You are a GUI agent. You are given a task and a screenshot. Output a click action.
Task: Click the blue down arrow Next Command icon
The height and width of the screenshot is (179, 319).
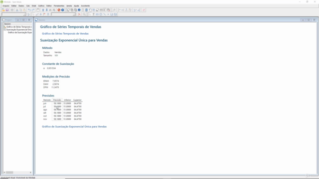(x=46, y=10)
